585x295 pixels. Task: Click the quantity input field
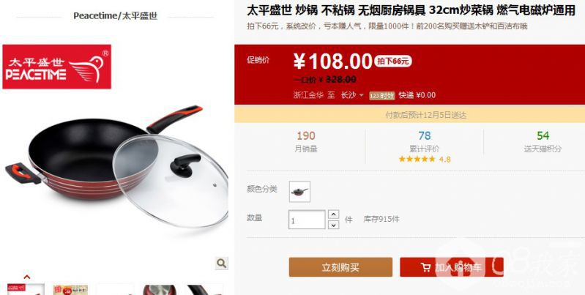click(x=307, y=220)
